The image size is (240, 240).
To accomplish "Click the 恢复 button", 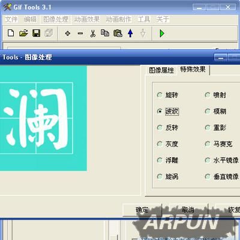I will click(228, 210).
